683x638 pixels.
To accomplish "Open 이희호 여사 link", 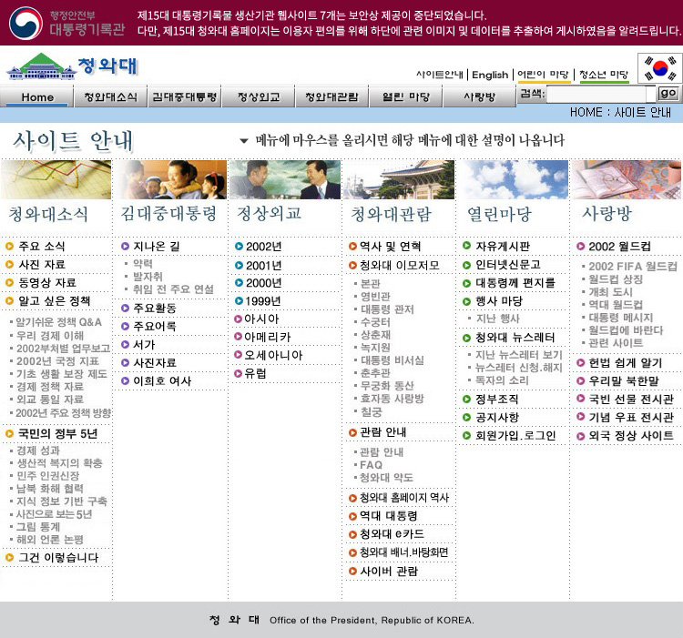I will 162,380.
